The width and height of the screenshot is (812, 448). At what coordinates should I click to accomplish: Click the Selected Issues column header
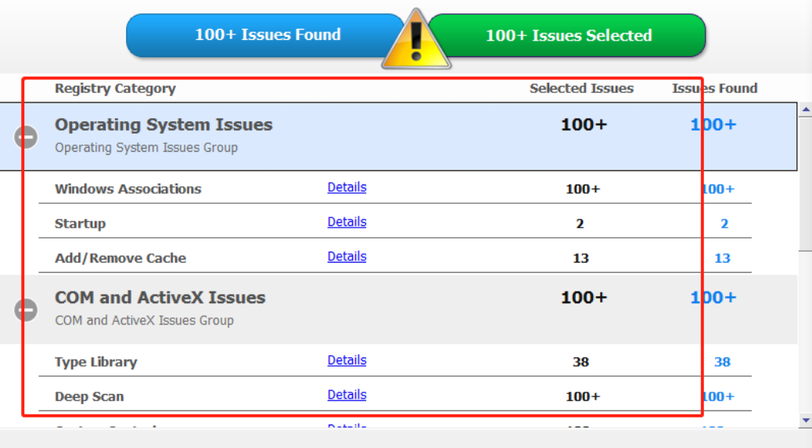point(581,88)
